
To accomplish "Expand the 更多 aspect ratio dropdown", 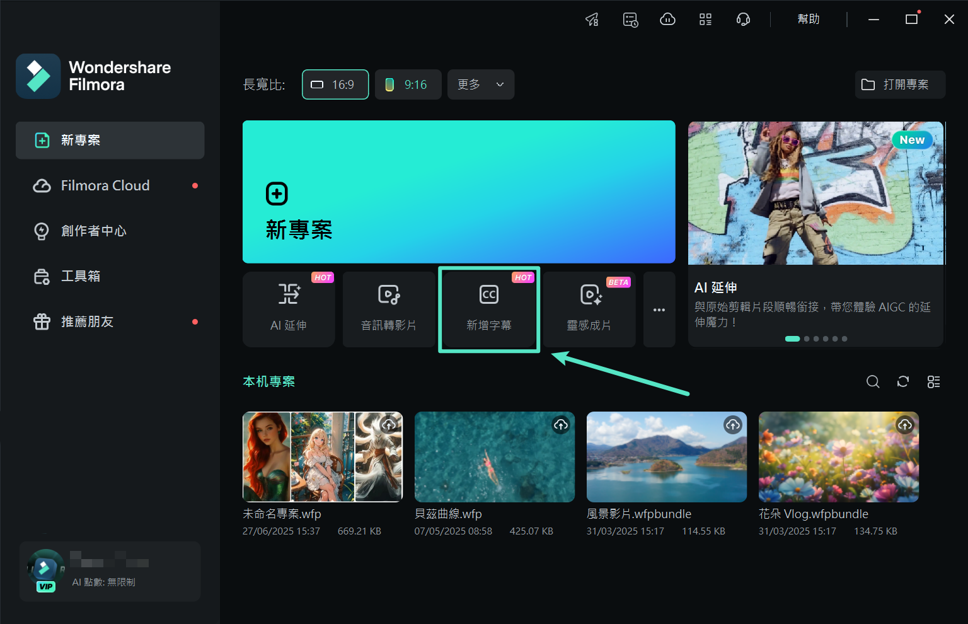I will point(481,84).
